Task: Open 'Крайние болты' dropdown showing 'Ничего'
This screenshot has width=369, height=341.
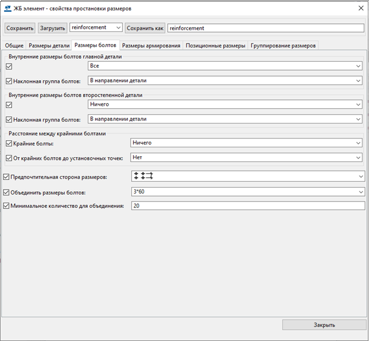Action: point(246,143)
